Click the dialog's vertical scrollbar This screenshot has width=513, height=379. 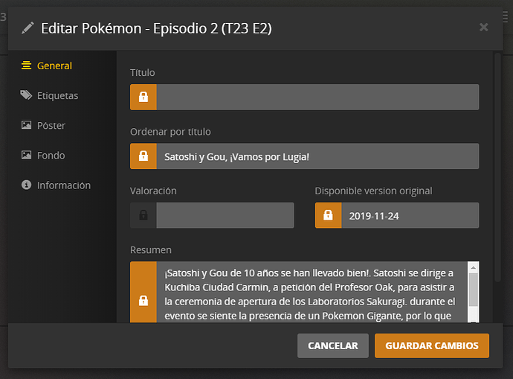497,167
